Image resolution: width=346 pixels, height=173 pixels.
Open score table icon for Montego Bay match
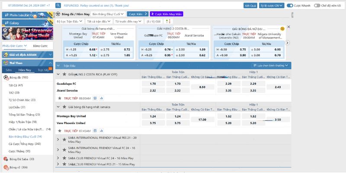[95, 131]
